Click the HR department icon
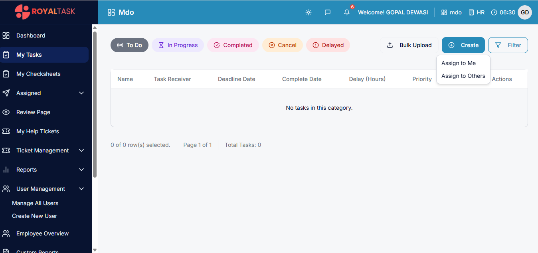538x253 pixels. pos(471,12)
